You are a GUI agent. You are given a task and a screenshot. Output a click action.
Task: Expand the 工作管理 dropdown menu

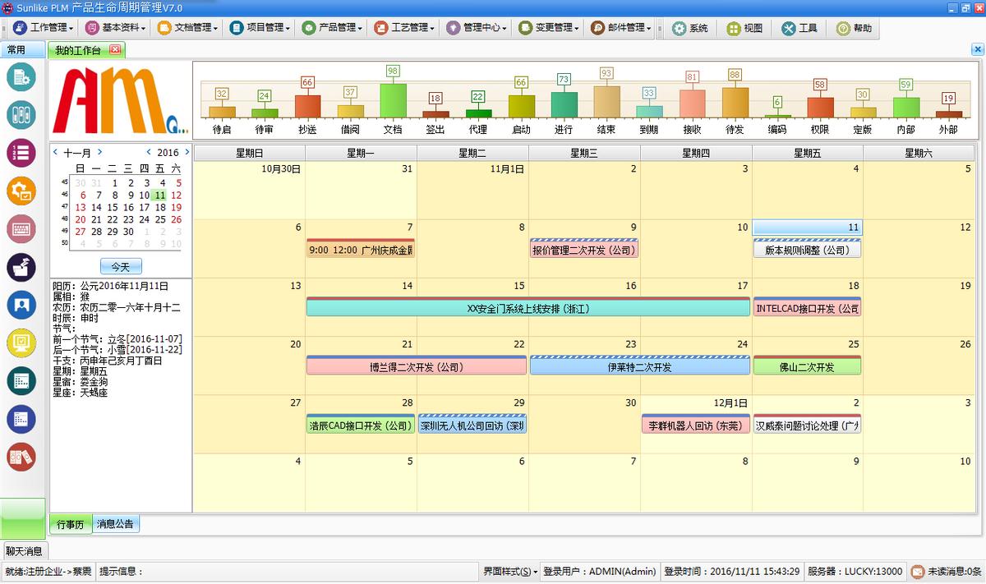(43, 28)
